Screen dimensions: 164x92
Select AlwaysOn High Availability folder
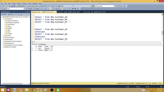point(14,41)
